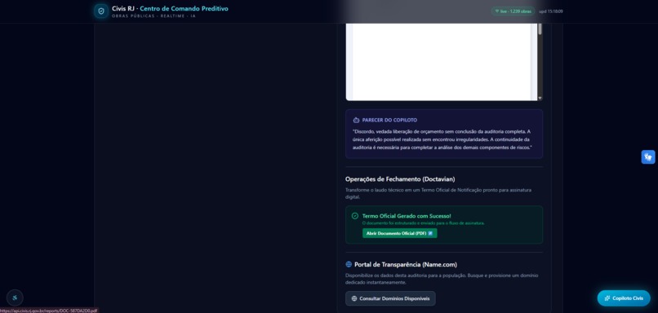Click the live 1.239 obras status badge

[x=514, y=11]
